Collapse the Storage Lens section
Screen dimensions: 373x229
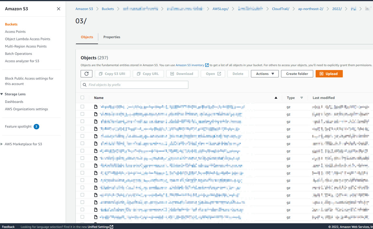[2, 94]
